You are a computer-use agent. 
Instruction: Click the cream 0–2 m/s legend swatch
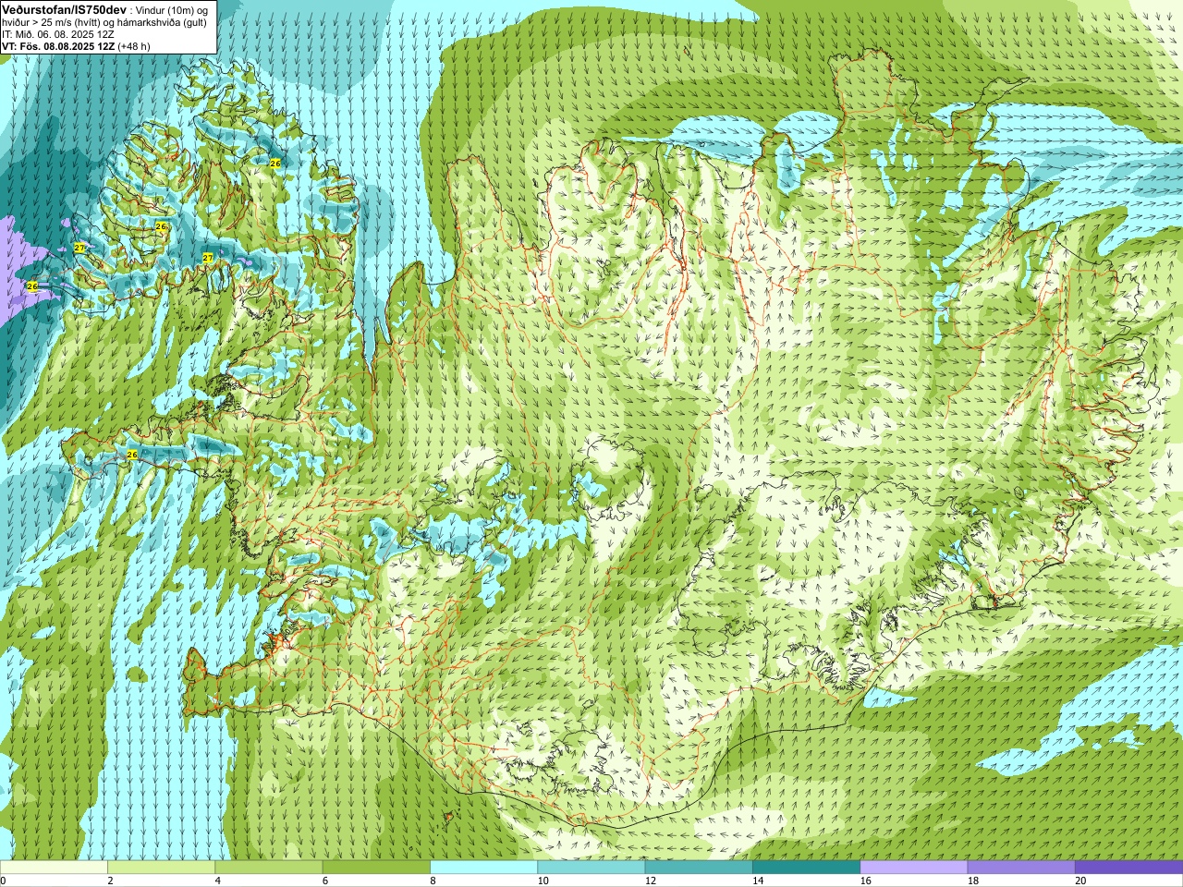[54, 868]
